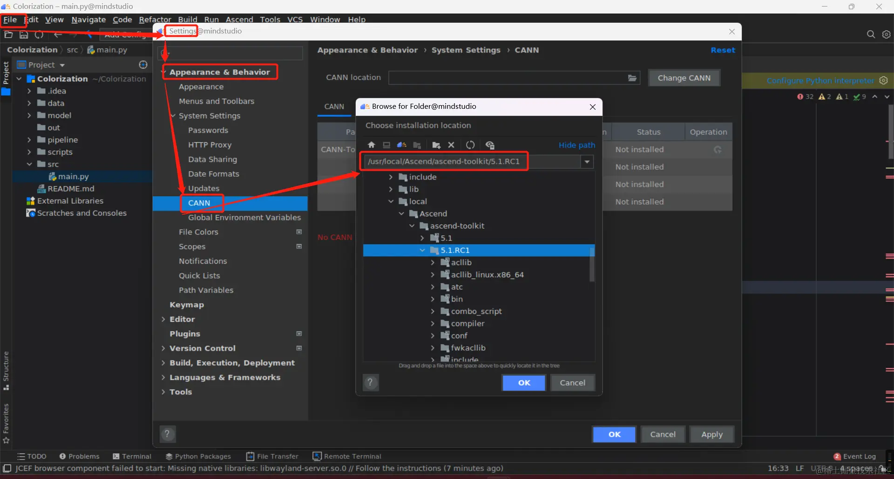Click the folder browse icon in CANN location field
894x479 pixels.
tap(632, 78)
